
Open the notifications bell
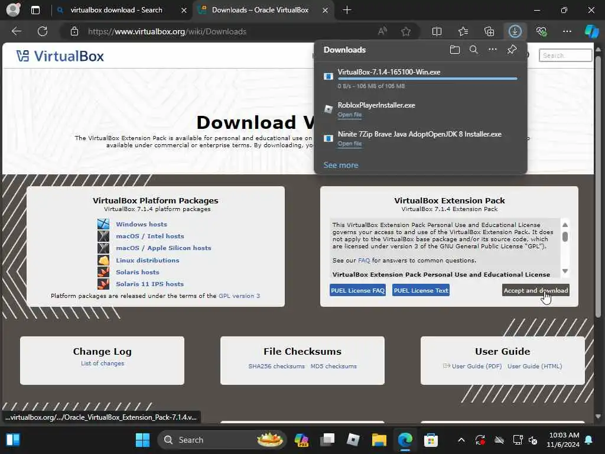click(589, 440)
